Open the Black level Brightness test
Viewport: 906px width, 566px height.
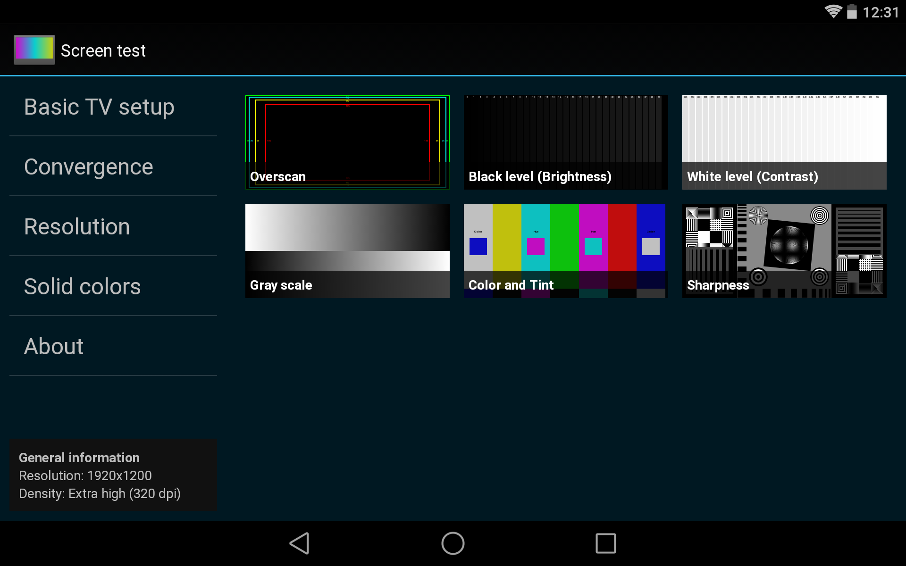(x=565, y=142)
